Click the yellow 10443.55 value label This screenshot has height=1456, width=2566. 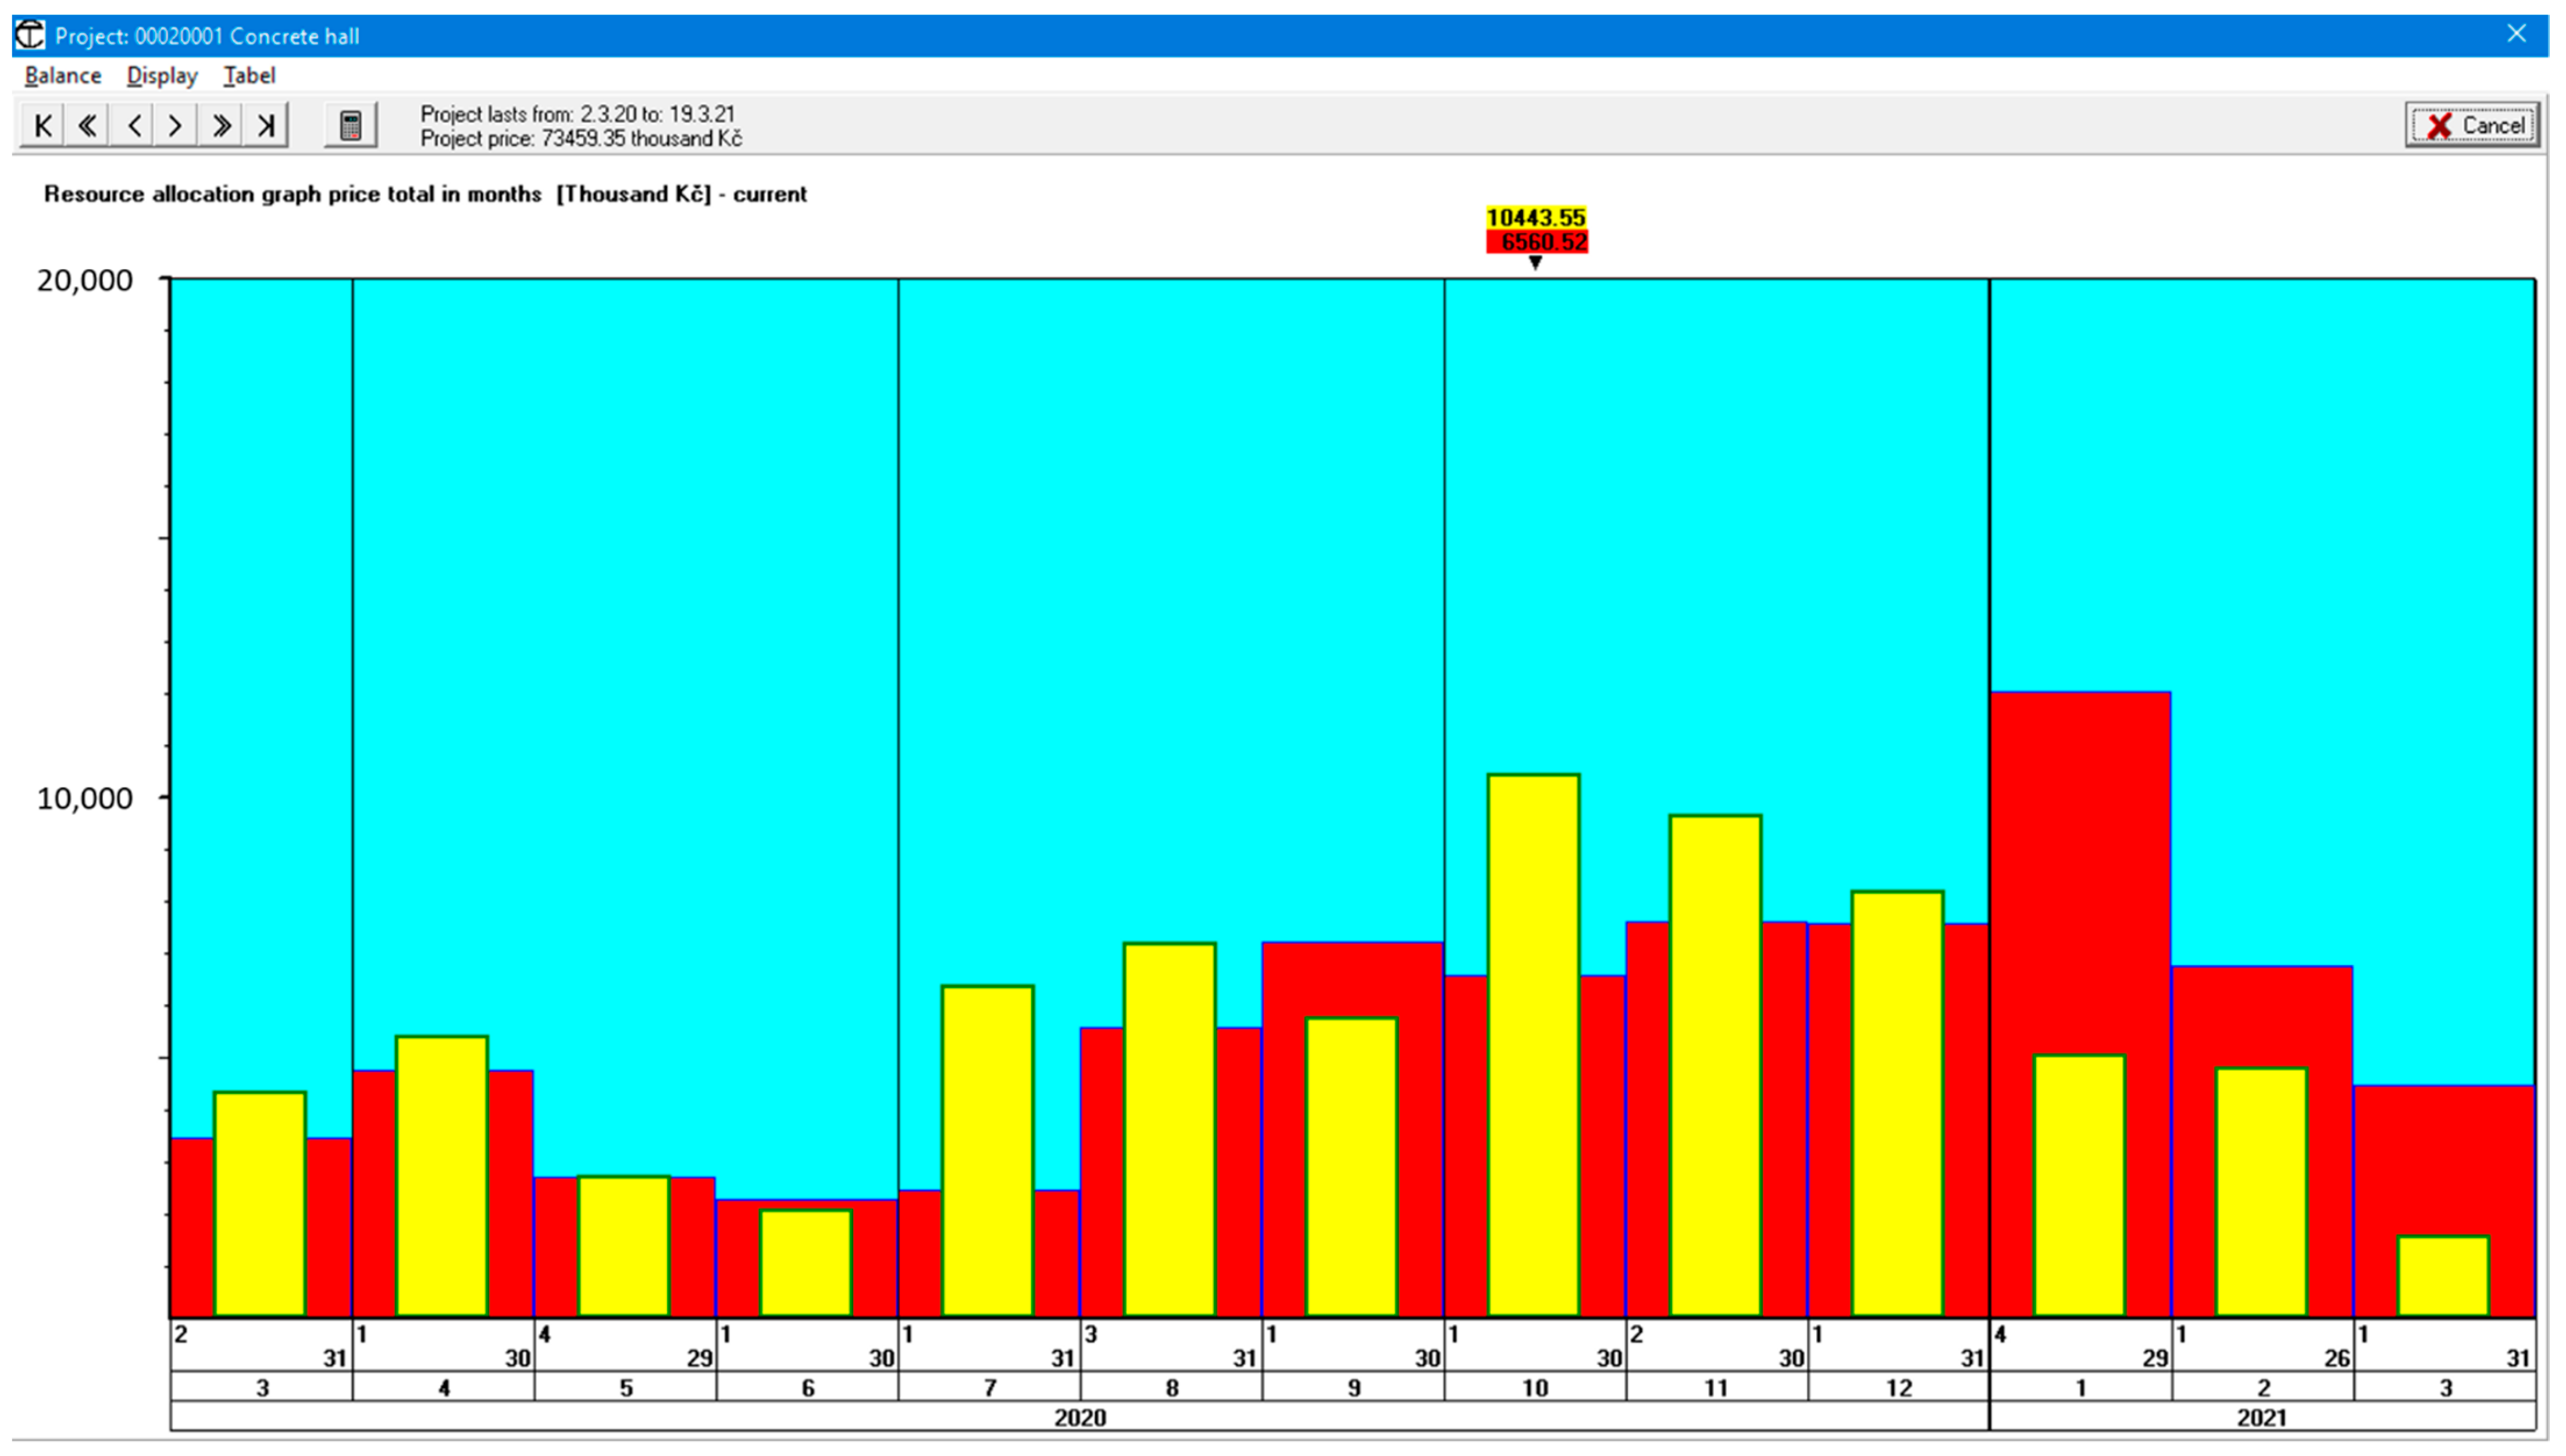(1535, 217)
